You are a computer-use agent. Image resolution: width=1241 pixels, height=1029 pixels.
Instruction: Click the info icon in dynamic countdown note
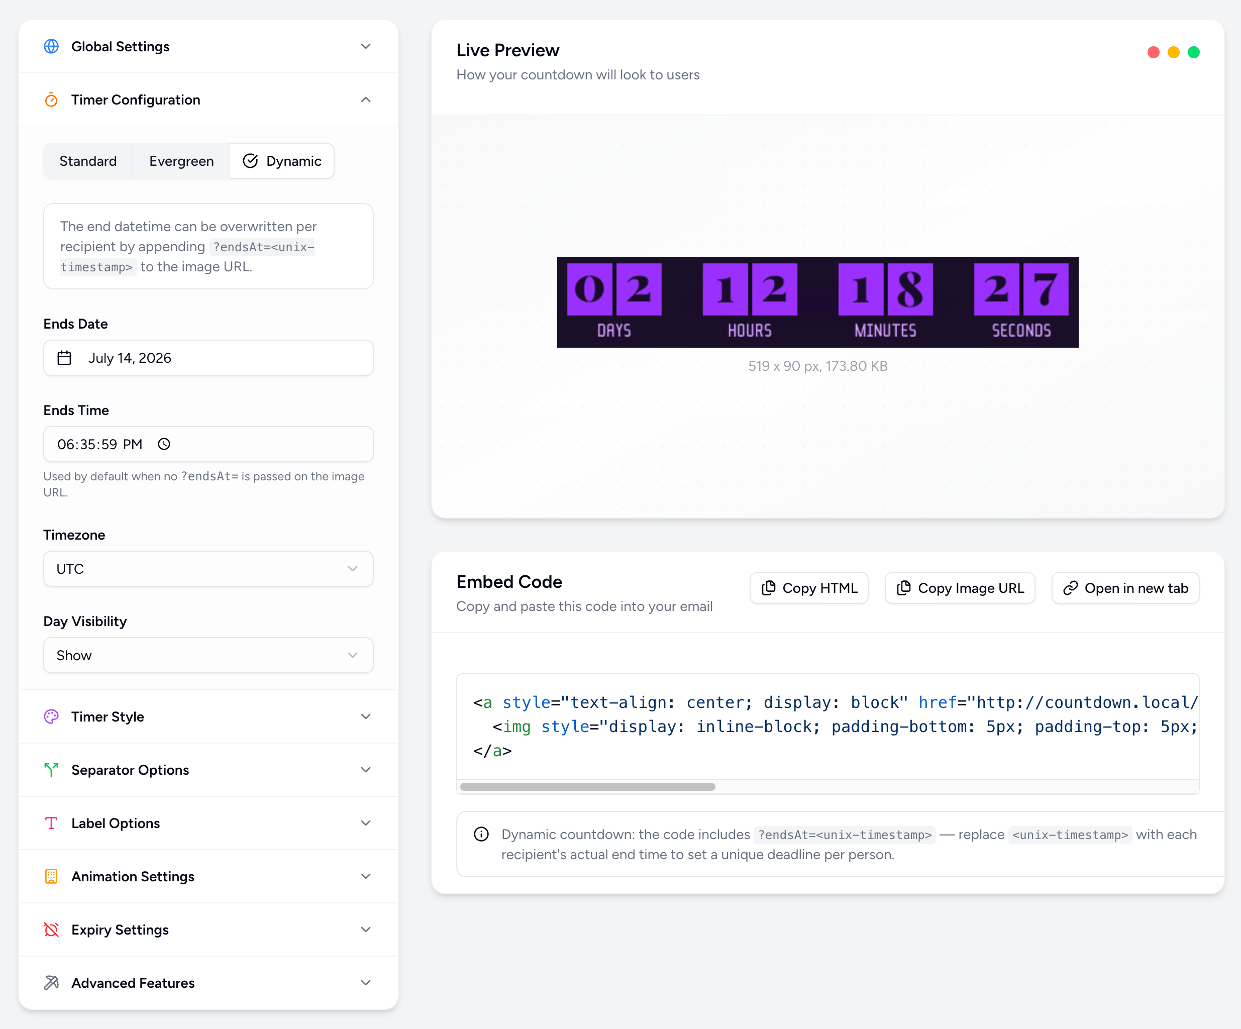[482, 834]
